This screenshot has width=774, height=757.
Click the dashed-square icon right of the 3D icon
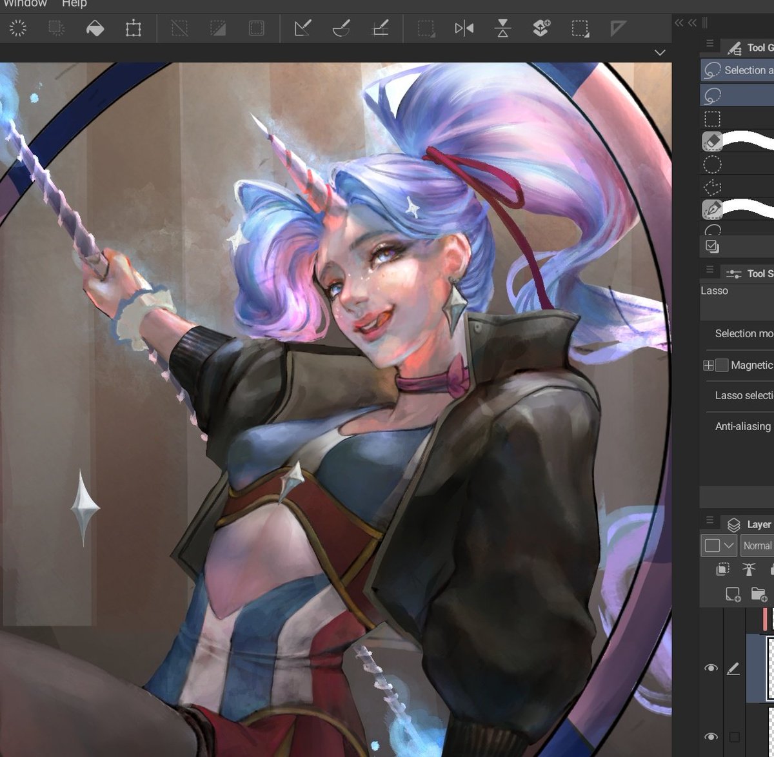580,28
